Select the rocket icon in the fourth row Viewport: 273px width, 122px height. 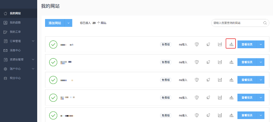click(208, 97)
